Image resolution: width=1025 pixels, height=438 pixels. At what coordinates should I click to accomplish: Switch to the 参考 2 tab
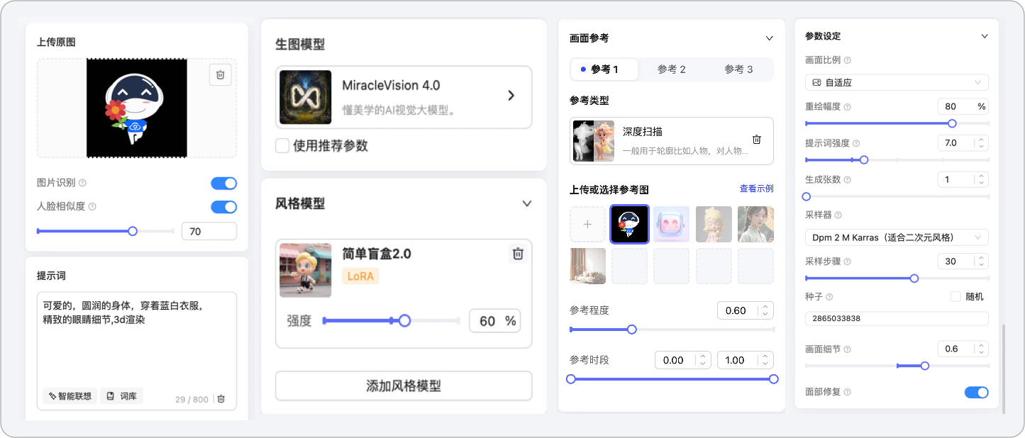click(671, 69)
